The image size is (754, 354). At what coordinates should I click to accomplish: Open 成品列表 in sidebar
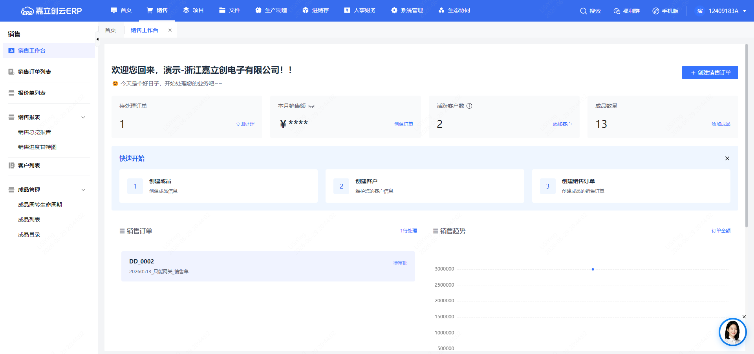coord(29,220)
